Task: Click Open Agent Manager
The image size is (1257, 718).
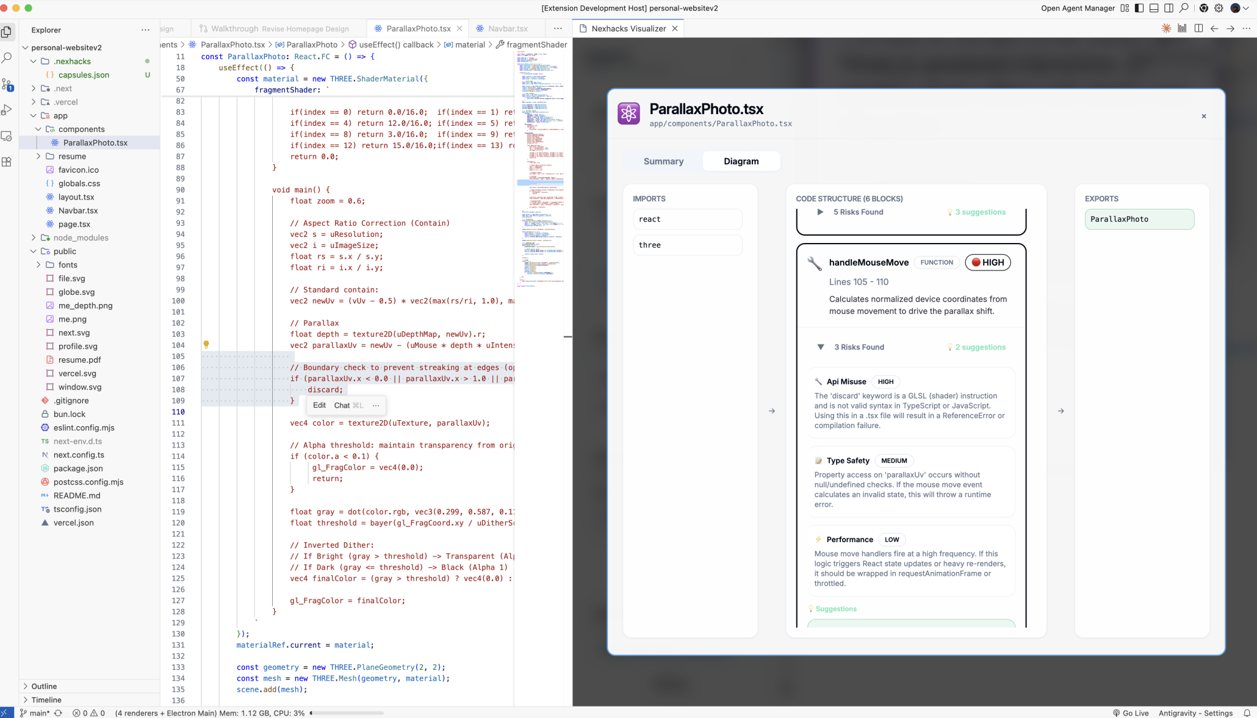Action: [1078, 9]
